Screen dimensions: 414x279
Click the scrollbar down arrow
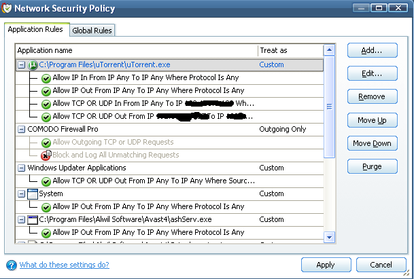[x=329, y=238]
